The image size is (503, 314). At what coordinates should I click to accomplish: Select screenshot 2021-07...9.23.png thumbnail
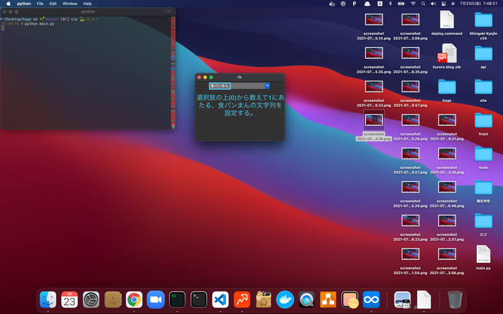(374, 87)
